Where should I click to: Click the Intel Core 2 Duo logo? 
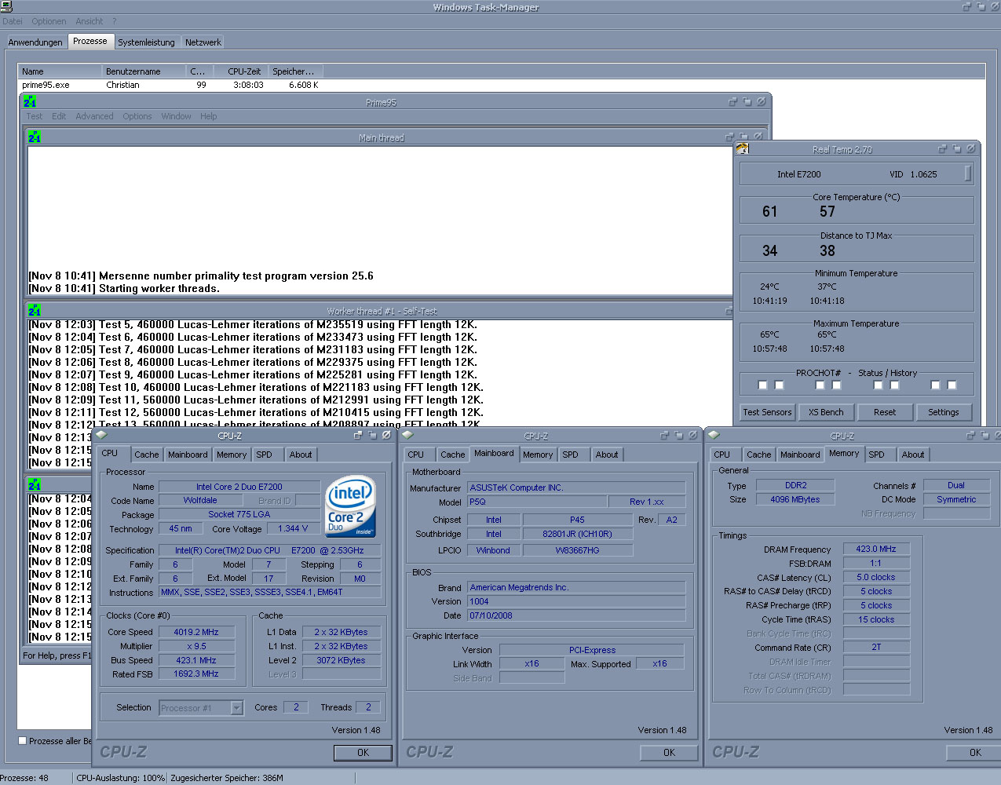pos(350,507)
